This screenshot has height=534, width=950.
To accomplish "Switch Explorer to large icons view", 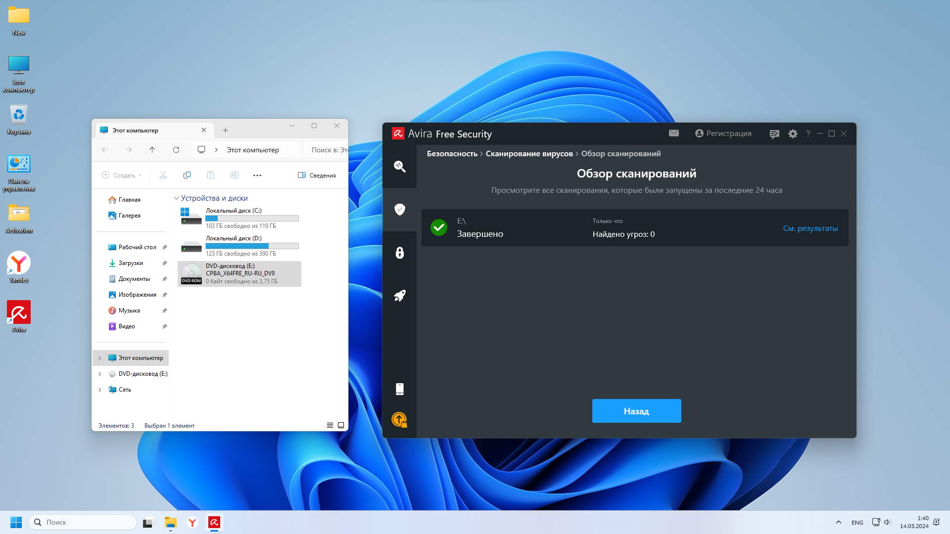I will (x=341, y=425).
